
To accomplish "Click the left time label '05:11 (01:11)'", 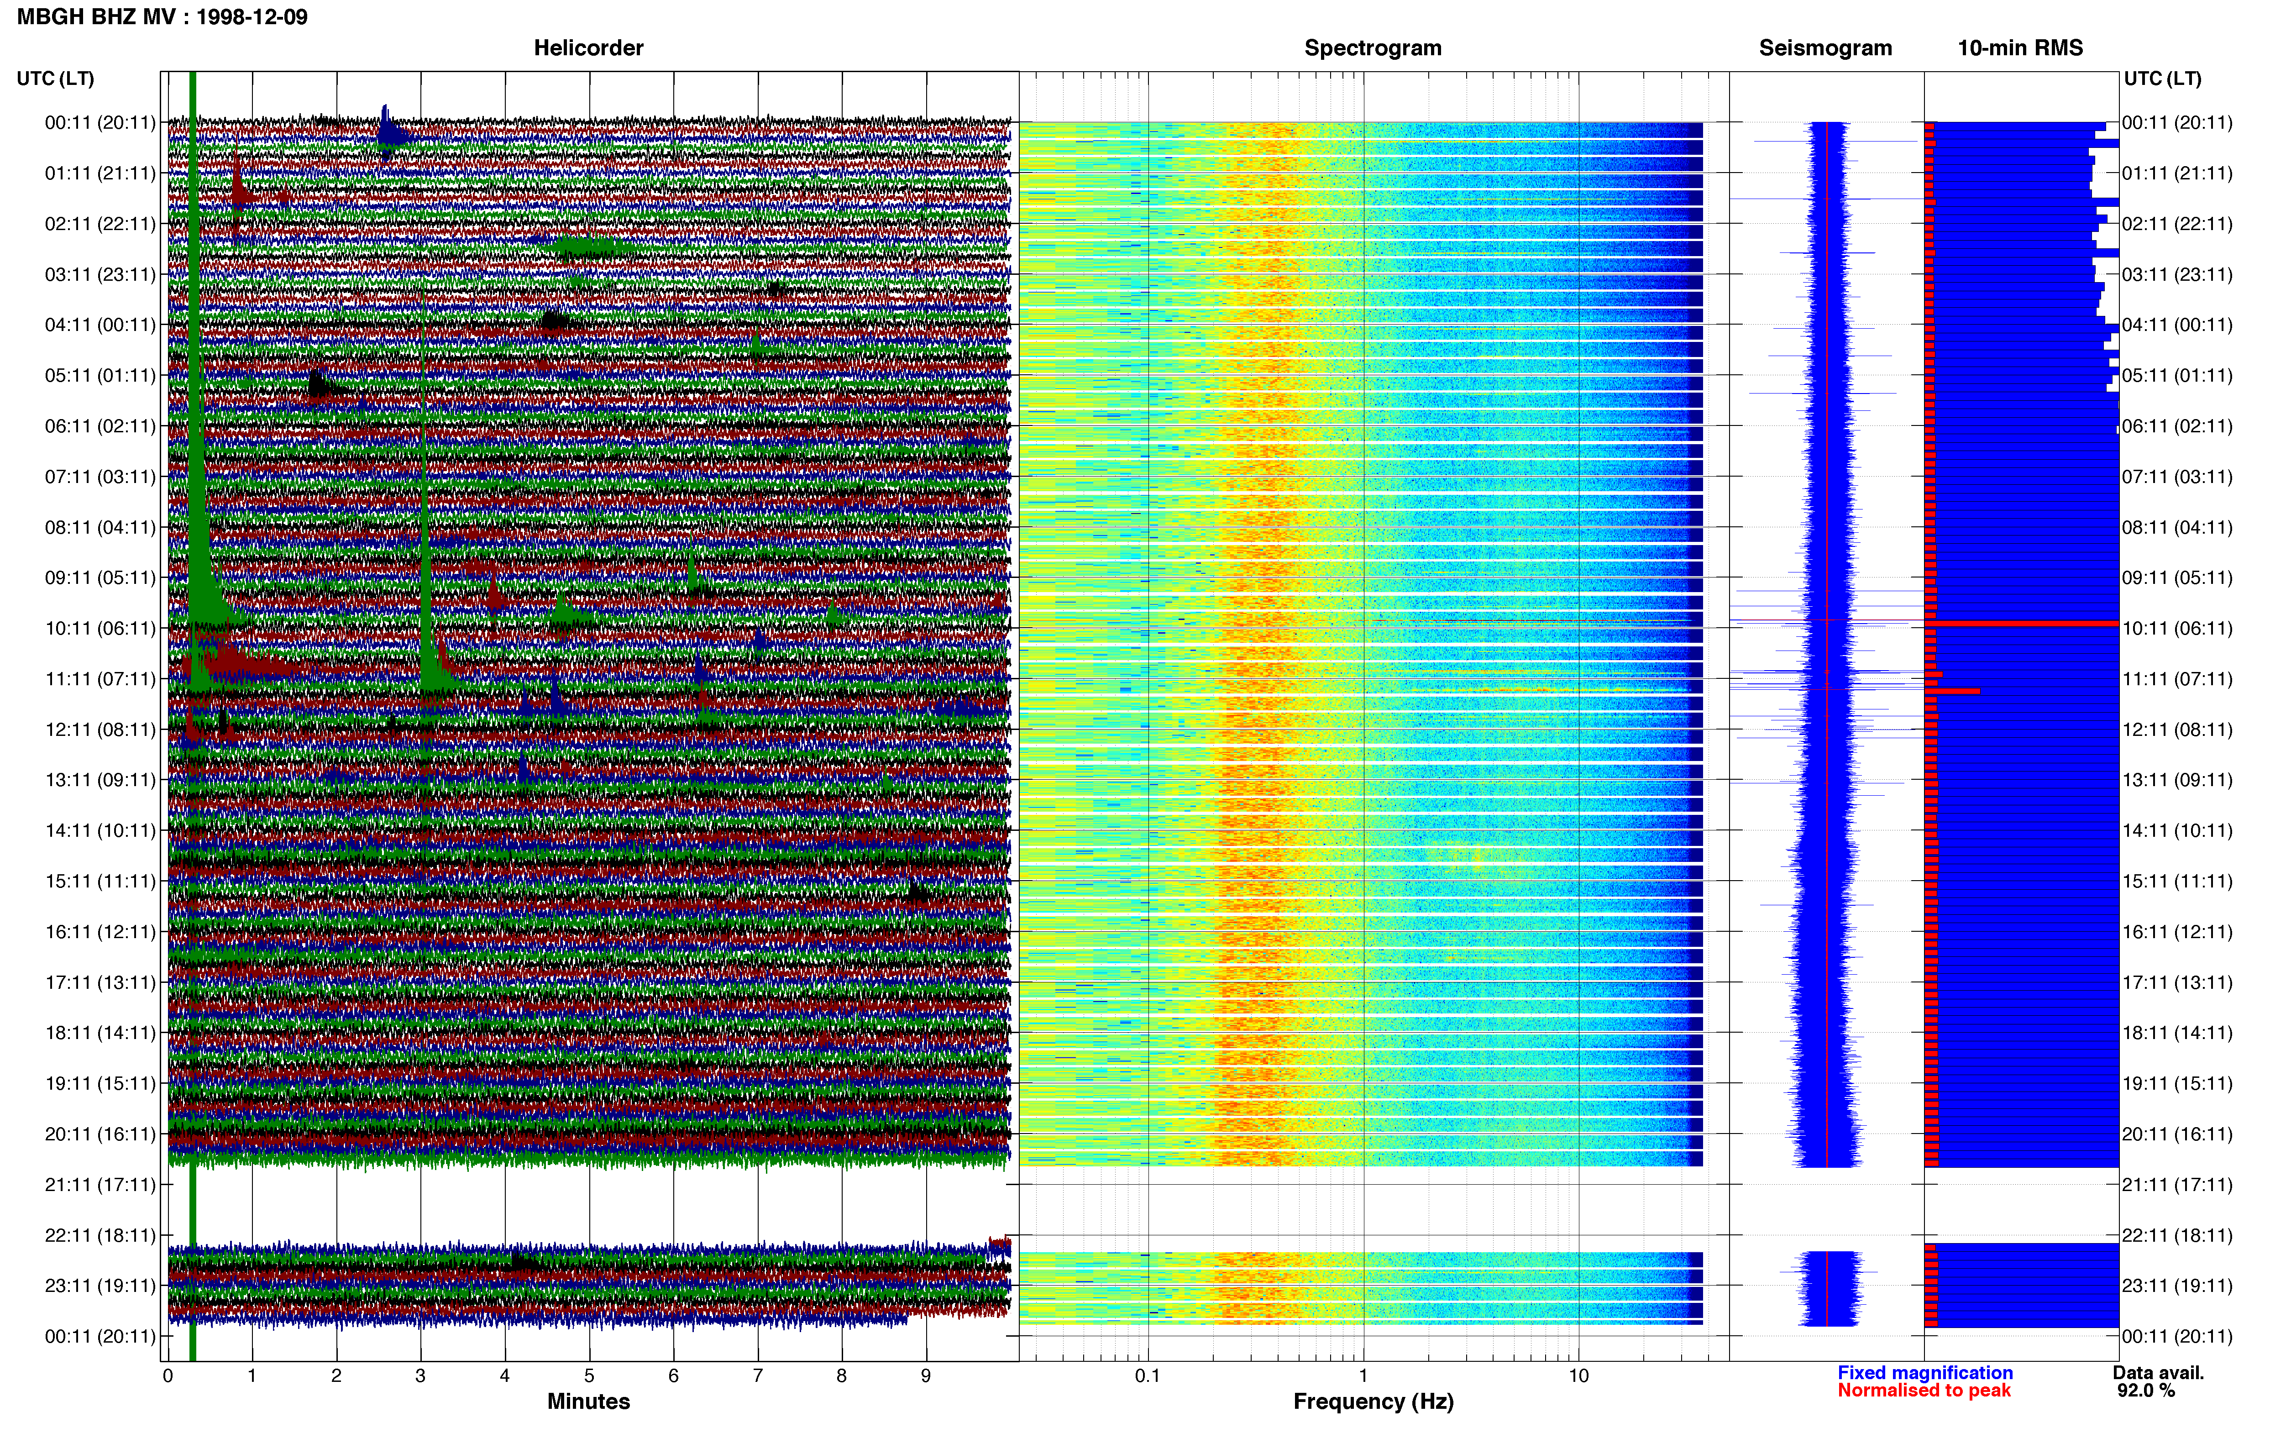I will (x=100, y=375).
